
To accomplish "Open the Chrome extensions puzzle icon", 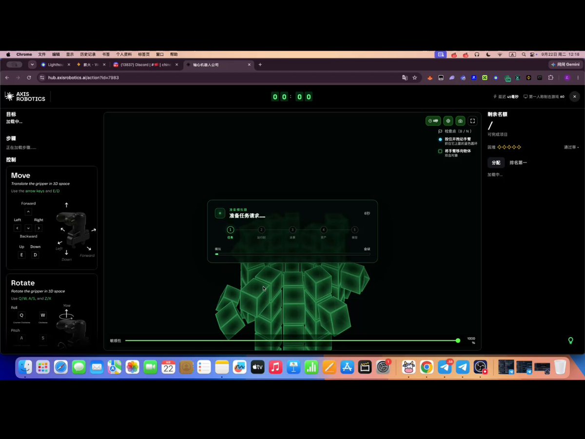I will tap(551, 77).
